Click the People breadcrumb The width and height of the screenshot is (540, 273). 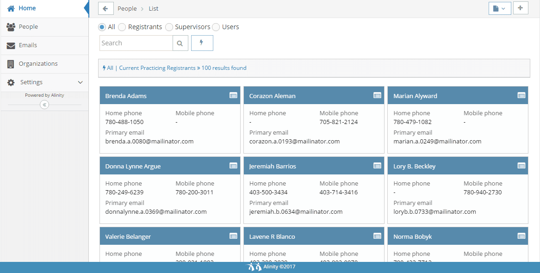[127, 9]
